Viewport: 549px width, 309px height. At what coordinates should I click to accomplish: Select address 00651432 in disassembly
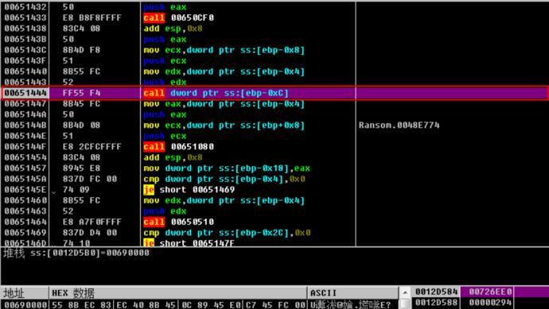coord(25,7)
